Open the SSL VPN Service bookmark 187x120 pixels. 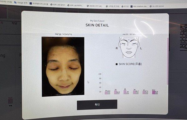click(157, 6)
